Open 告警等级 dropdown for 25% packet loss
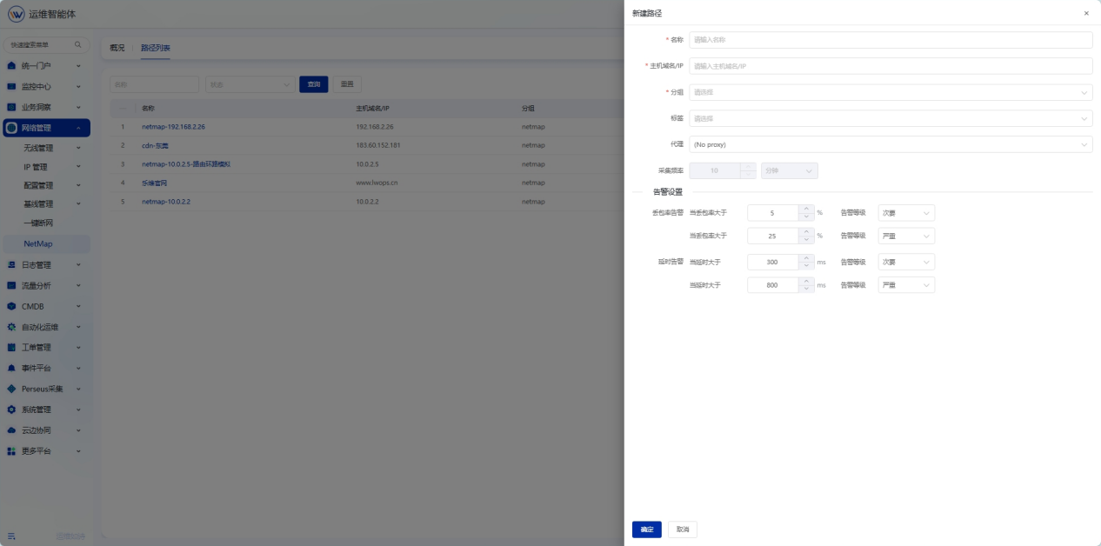The height and width of the screenshot is (546, 1101). [x=906, y=236]
